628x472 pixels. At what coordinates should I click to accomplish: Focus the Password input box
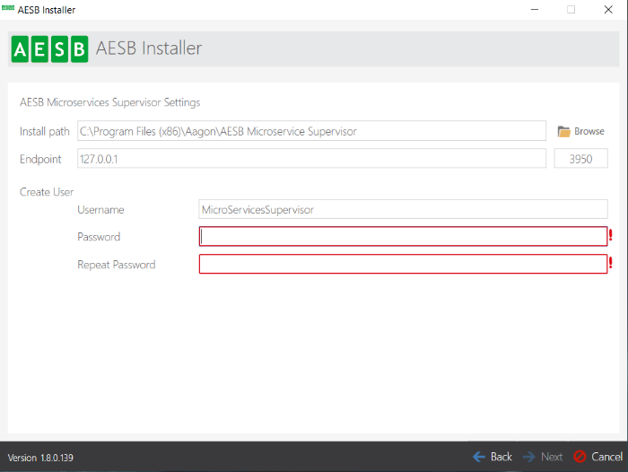coord(403,236)
